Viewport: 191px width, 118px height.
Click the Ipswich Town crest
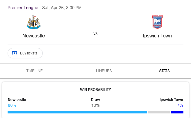(157, 22)
